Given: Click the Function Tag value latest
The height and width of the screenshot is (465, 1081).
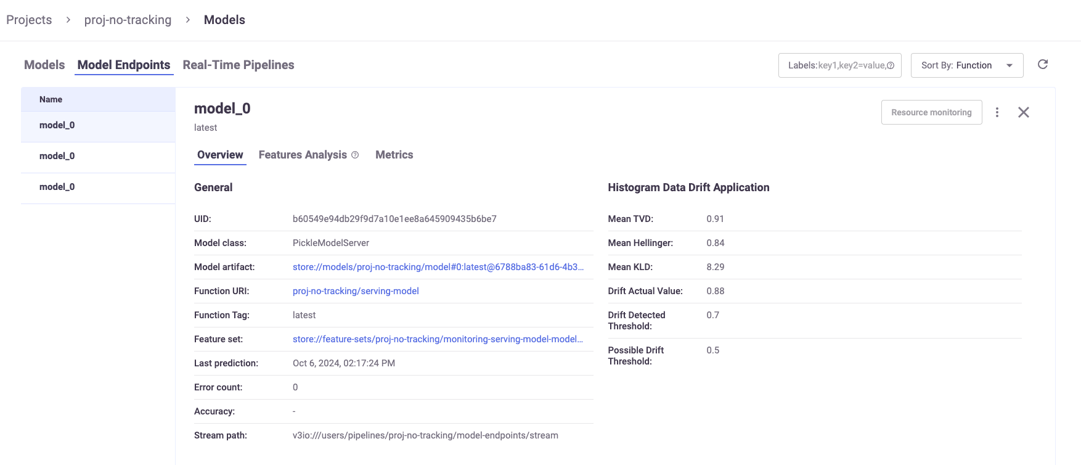Looking at the screenshot, I should pyautogui.click(x=304, y=315).
